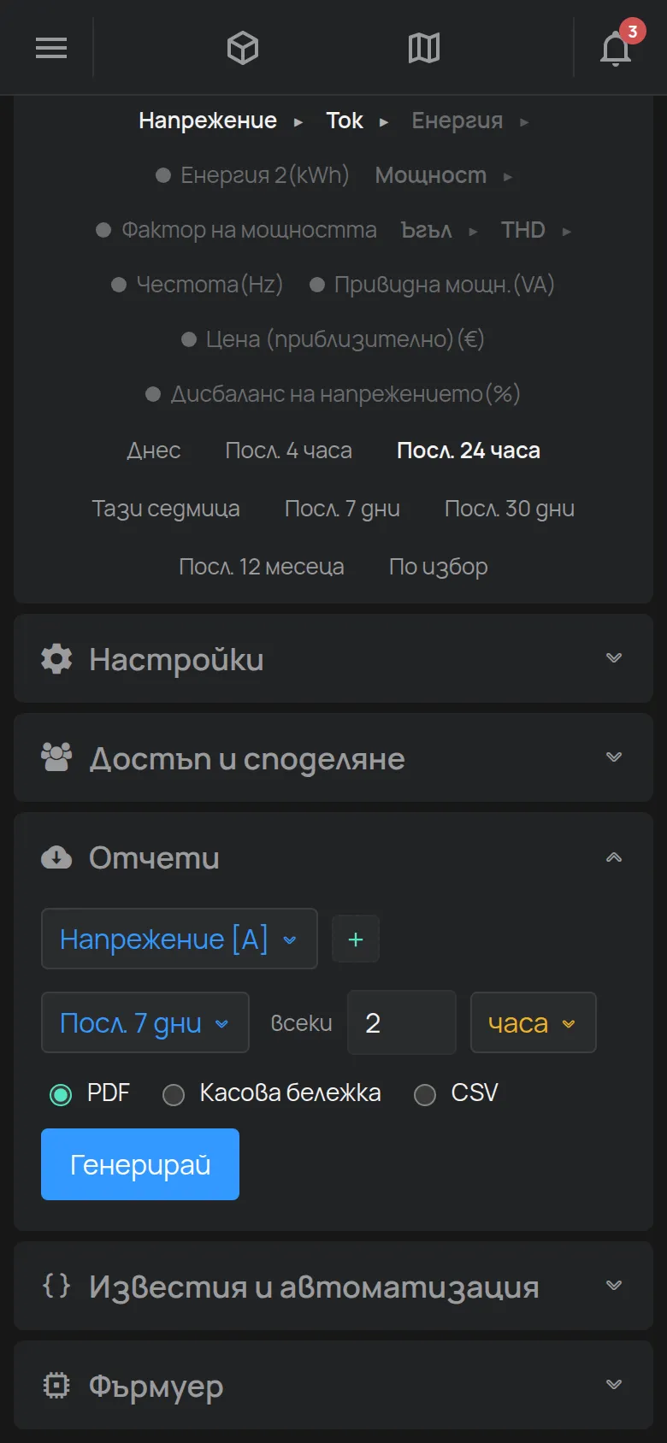Click the people icon beside Достъп и споделяне
This screenshot has width=667, height=1443.
coord(56,758)
